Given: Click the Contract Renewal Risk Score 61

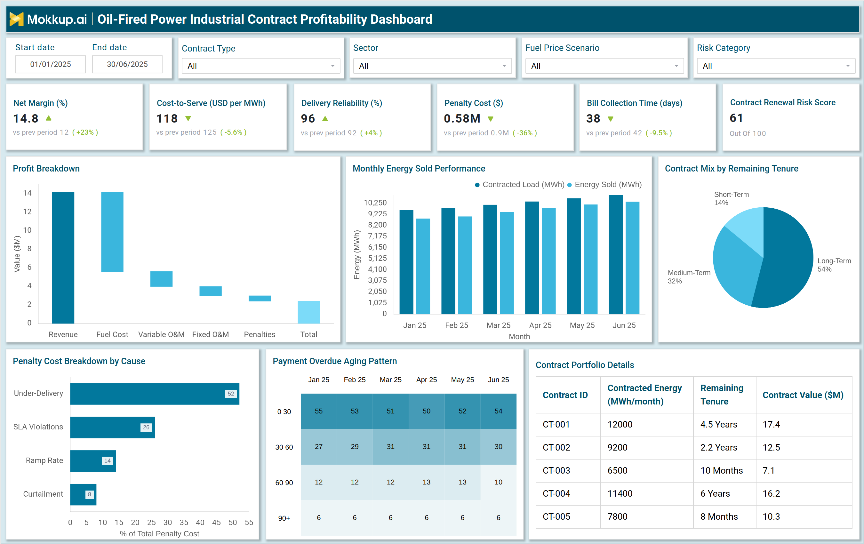Looking at the screenshot, I should [737, 118].
